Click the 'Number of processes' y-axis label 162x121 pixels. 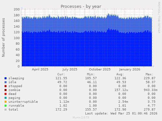tap(3, 38)
